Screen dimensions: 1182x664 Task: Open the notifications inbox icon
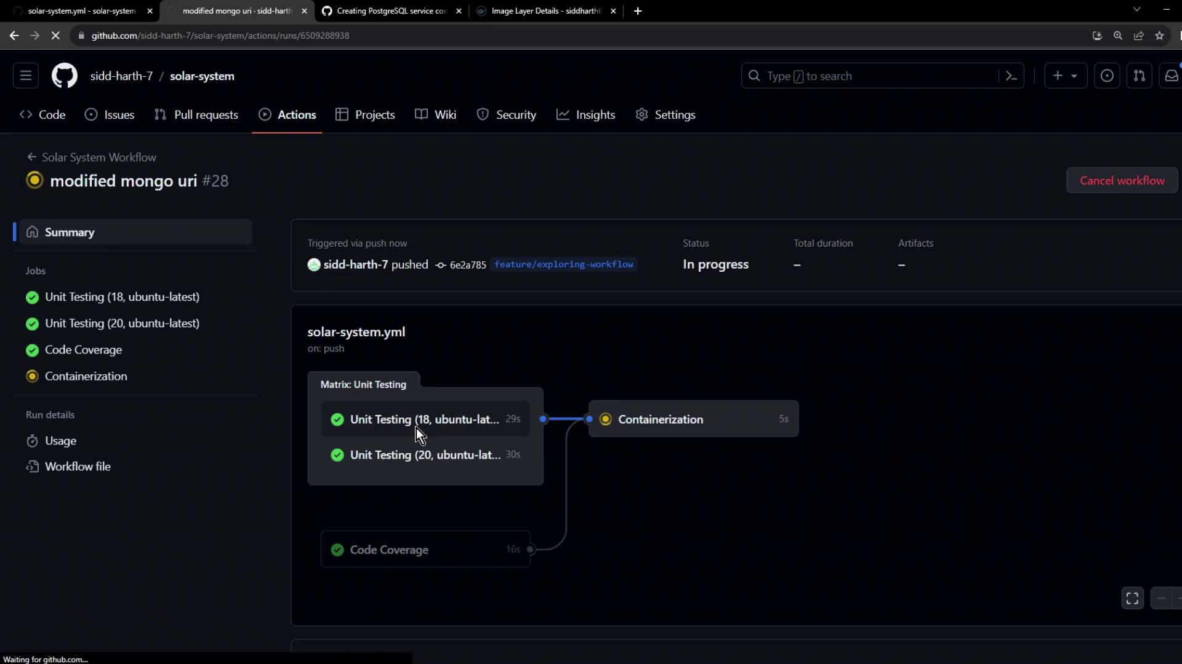1171,76
